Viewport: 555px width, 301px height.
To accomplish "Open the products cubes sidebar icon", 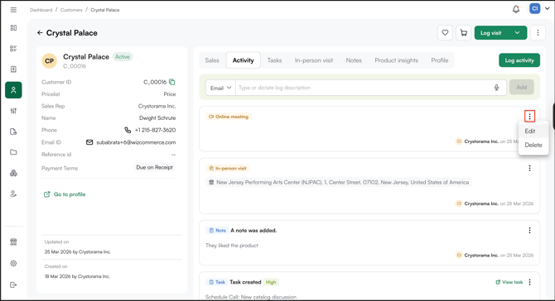I will [13, 173].
